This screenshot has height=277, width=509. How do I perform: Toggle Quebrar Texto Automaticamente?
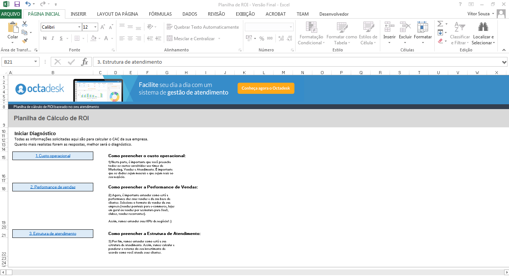coord(203,27)
